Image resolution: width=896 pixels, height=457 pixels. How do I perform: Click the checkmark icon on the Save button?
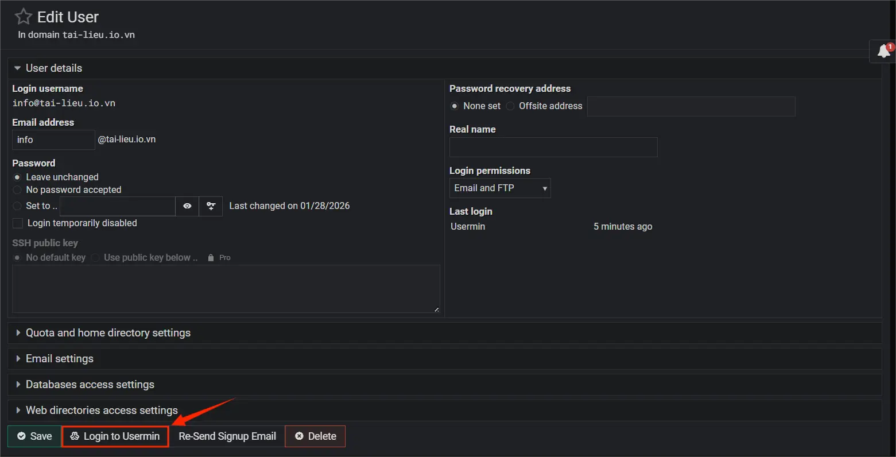(x=20, y=436)
